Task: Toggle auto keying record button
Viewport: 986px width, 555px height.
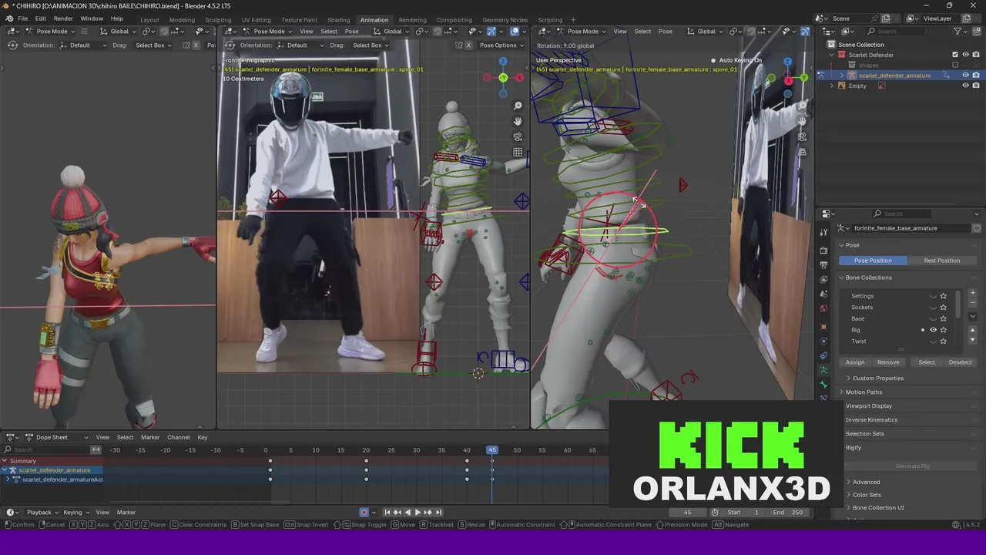Action: (x=364, y=512)
